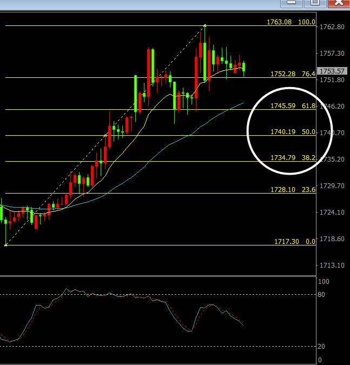
Task: Click the 1713.10 price axis value
Action: [x=332, y=266]
